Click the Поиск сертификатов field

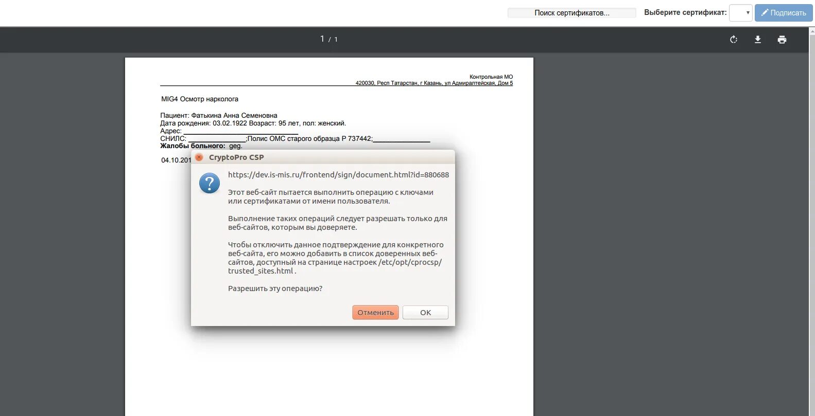[572, 13]
